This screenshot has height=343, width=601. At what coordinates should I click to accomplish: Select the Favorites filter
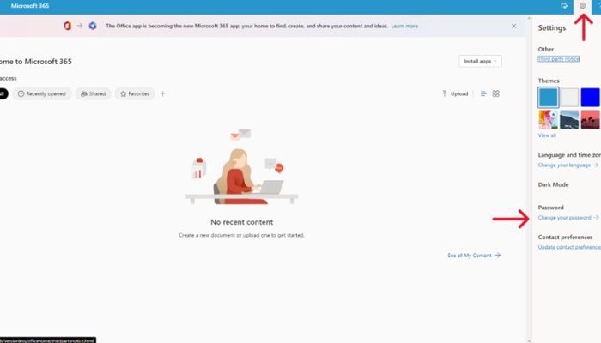(x=135, y=93)
